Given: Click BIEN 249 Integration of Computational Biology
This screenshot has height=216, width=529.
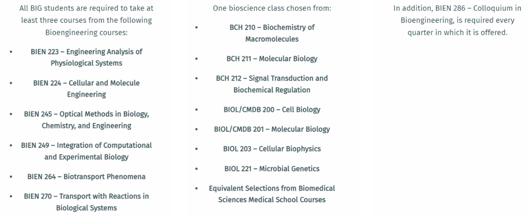Looking at the screenshot, I should tap(86, 151).
